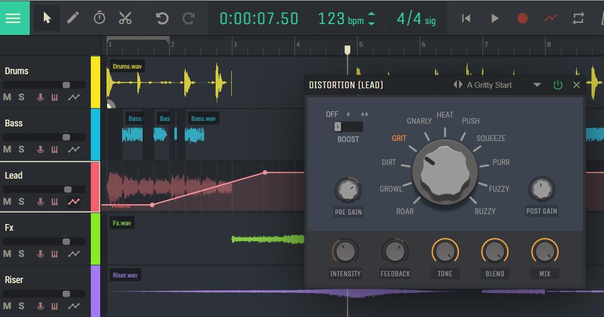
Task: Click the Lead track volume slider
Action: pyautogui.click(x=44, y=189)
